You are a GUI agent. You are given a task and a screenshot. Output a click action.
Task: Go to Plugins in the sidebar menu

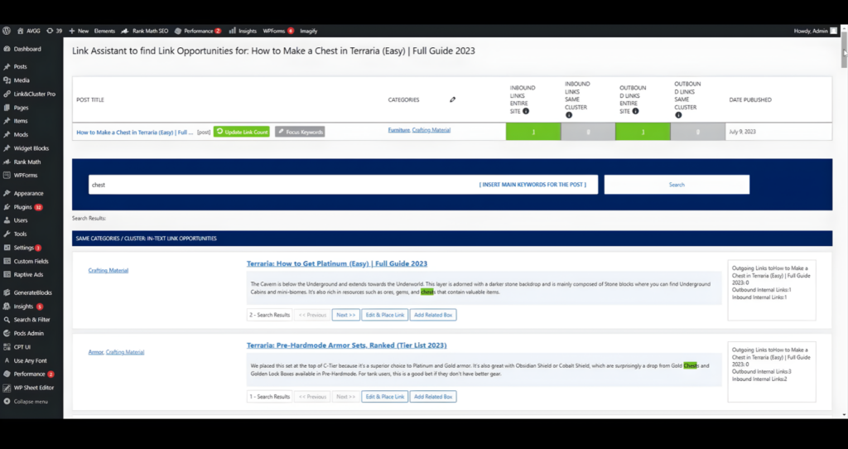(23, 206)
